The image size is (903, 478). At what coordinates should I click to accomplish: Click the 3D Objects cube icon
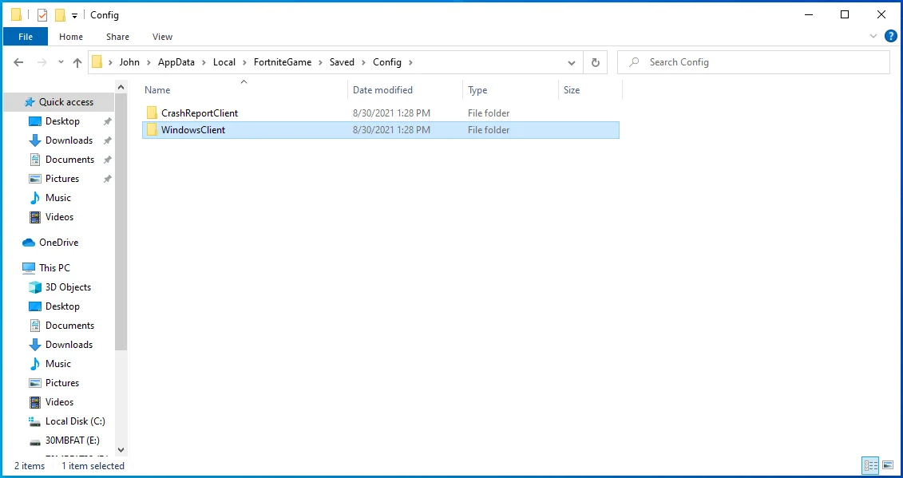(35, 286)
